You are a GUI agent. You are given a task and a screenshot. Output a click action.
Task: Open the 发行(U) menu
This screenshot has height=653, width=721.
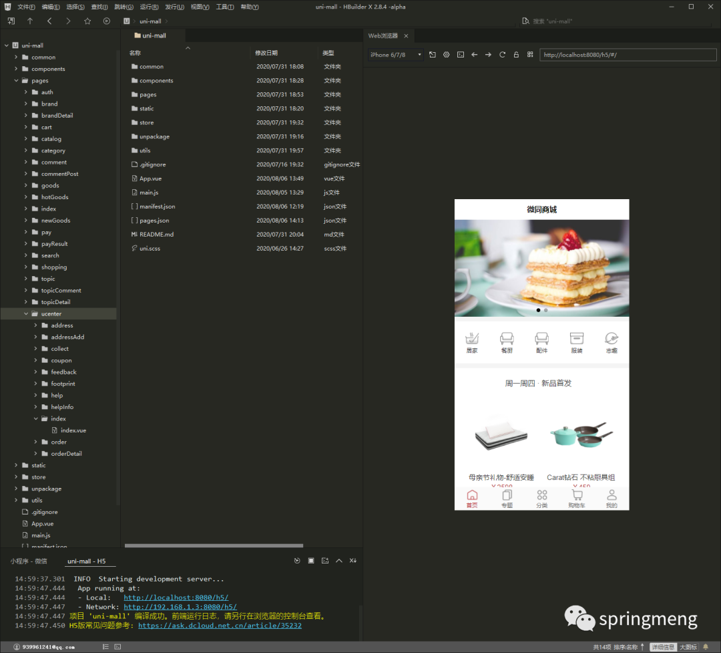click(x=175, y=7)
